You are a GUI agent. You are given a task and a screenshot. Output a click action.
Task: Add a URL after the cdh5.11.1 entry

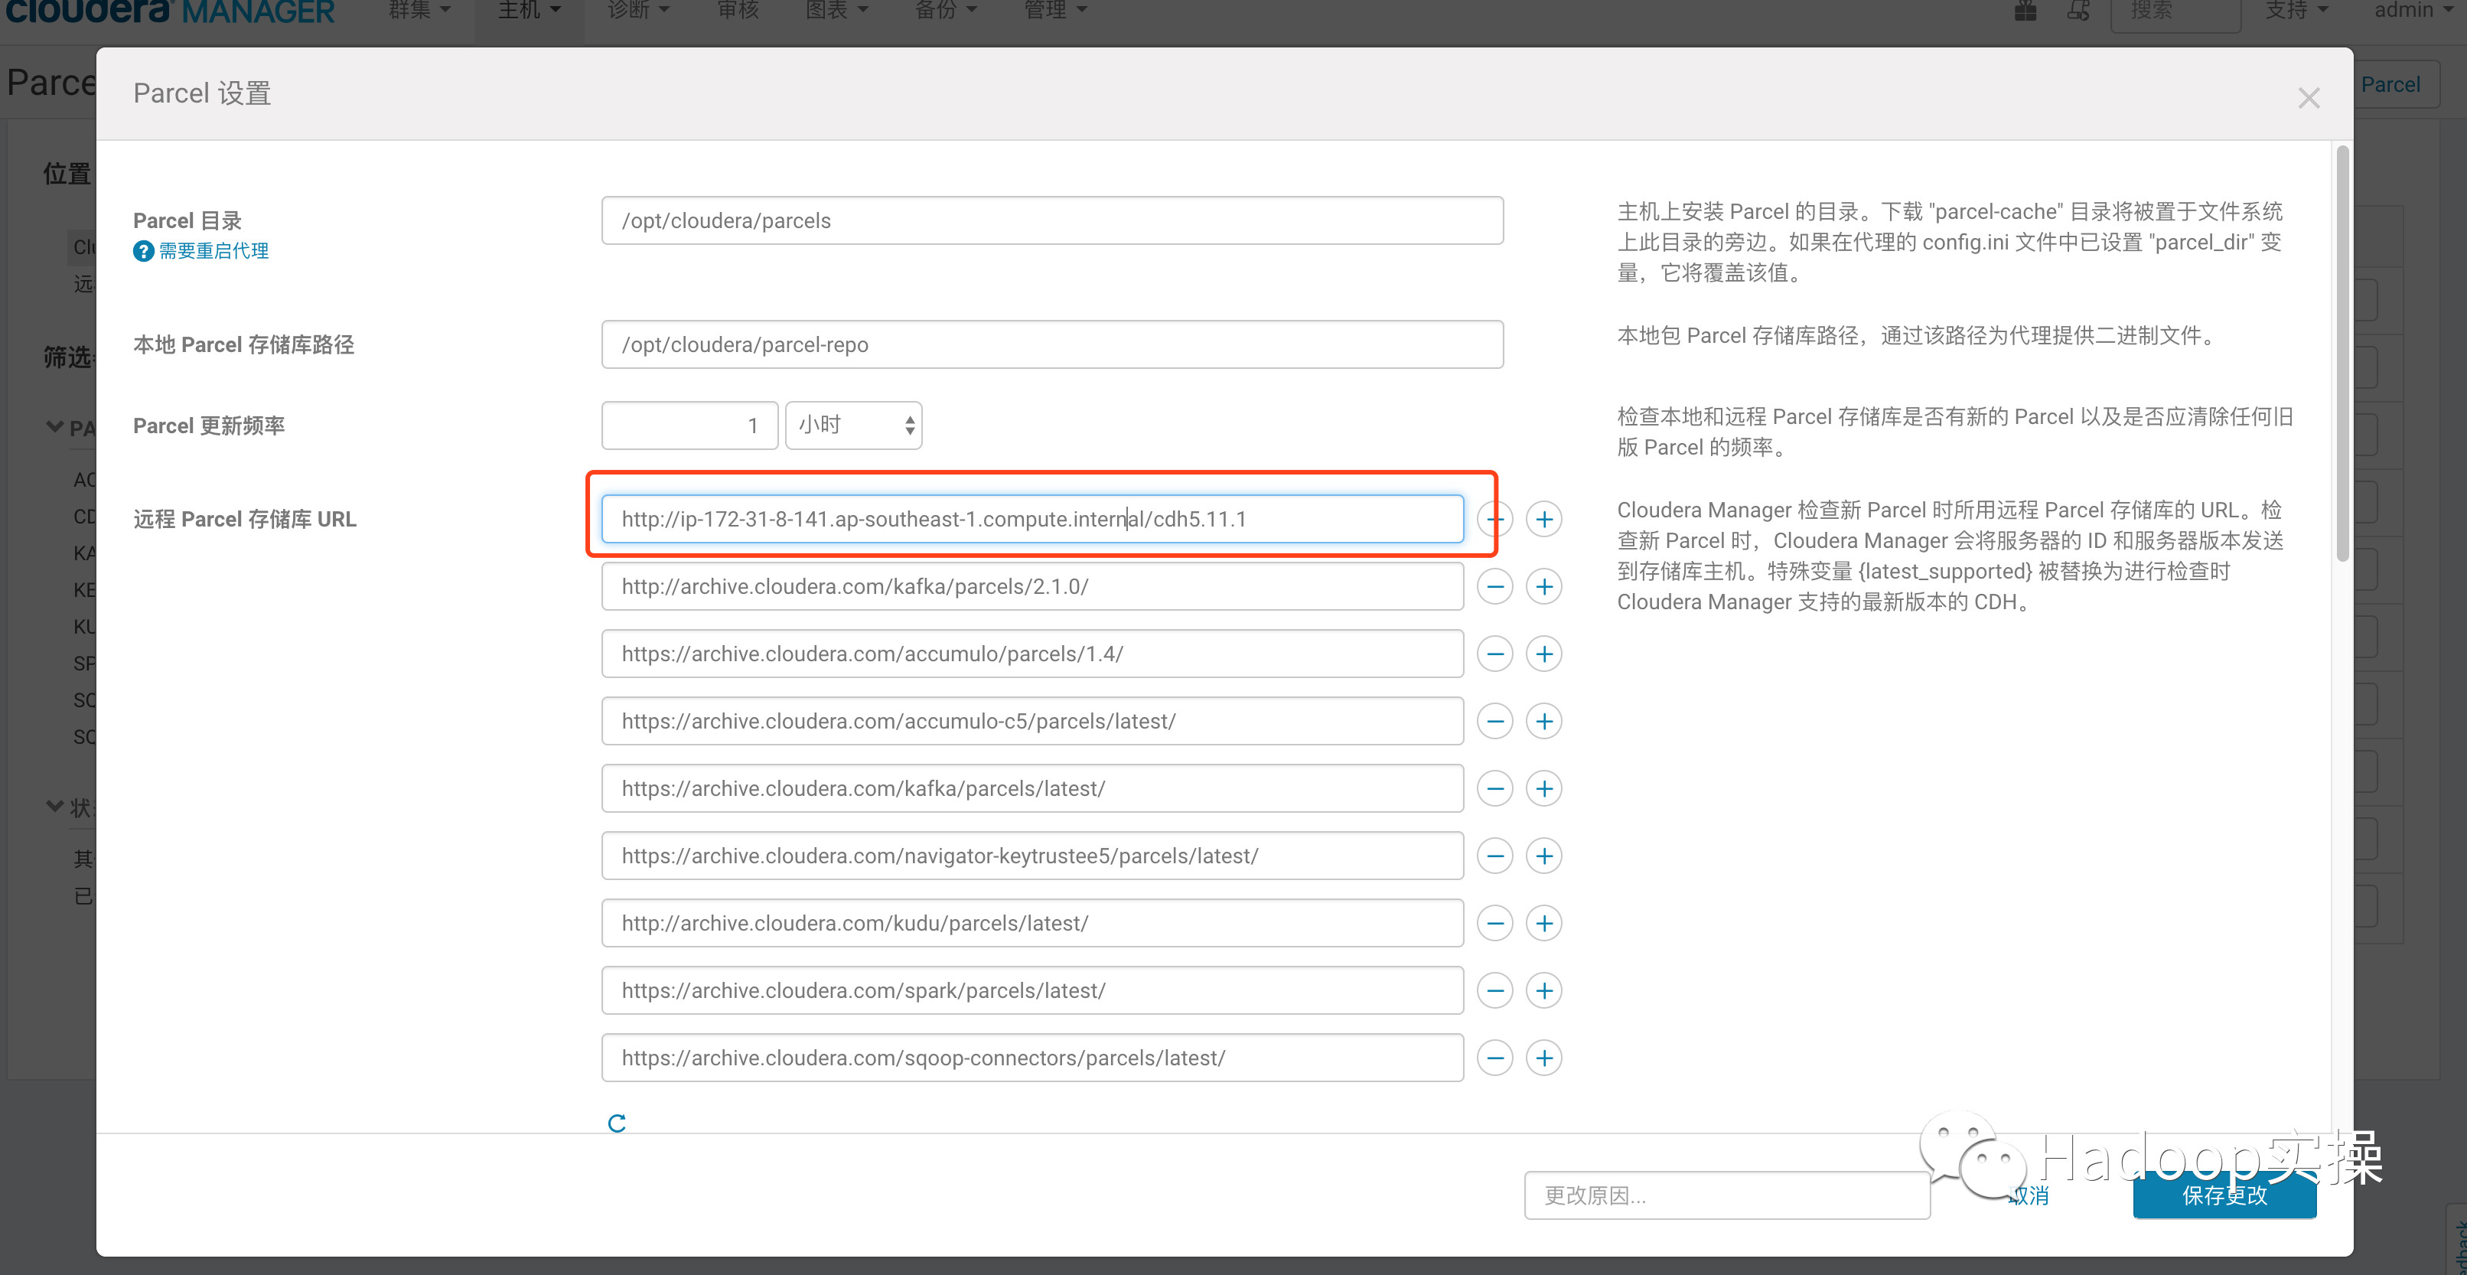click(1544, 519)
